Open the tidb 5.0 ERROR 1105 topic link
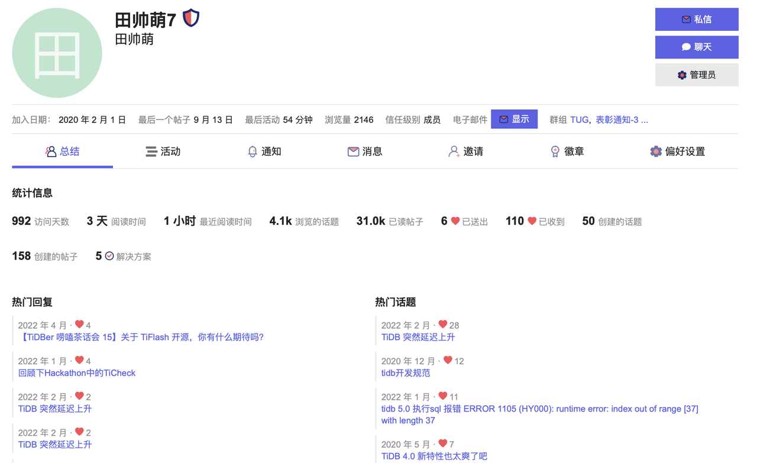 (x=540, y=415)
